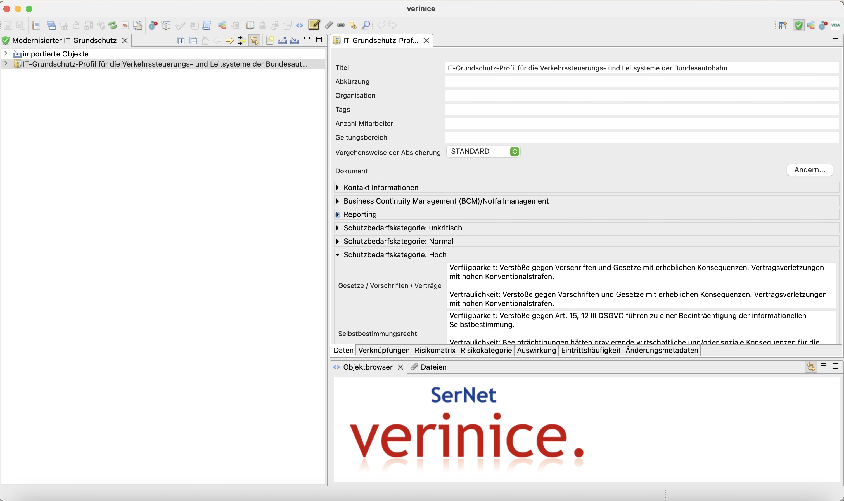The height and width of the screenshot is (501, 844).
Task: Click the gears perspective icon at top right
Action: pos(823,25)
